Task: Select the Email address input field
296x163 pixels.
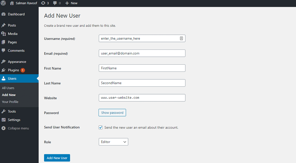Action: tap(142, 53)
